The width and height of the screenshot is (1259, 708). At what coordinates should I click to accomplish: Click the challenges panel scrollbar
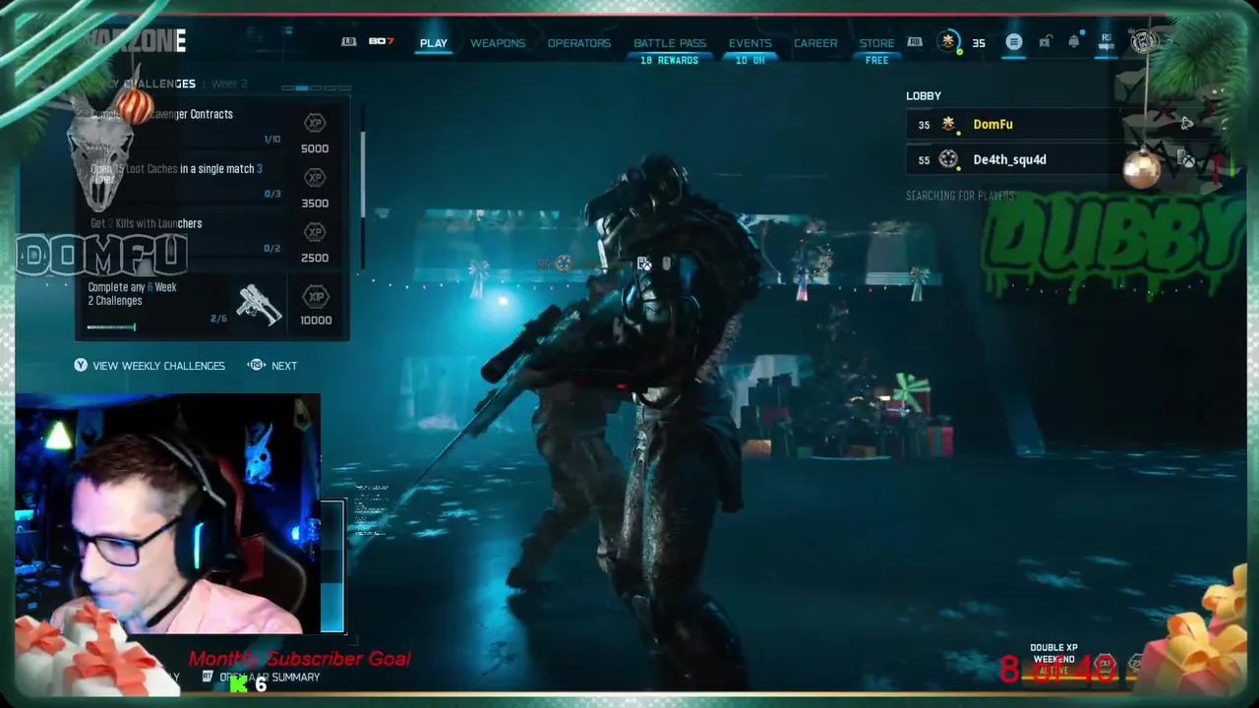[x=363, y=175]
